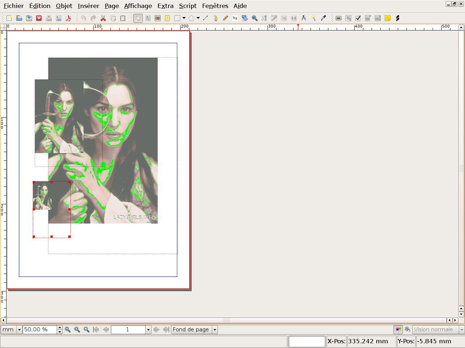The image size is (465, 348).
Task: Insert a PDF OK push button
Action: (339, 18)
